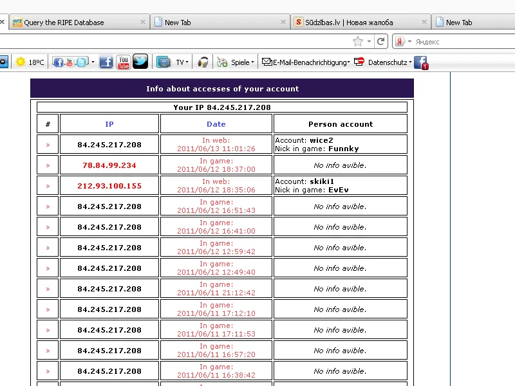The image size is (515, 386).
Task: Click the date 2011/06/11 17:11:53
Action: pyautogui.click(x=216, y=334)
